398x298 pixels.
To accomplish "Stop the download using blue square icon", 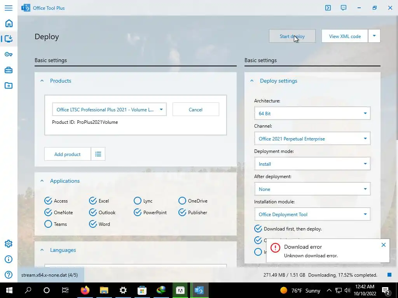I will pos(389,275).
